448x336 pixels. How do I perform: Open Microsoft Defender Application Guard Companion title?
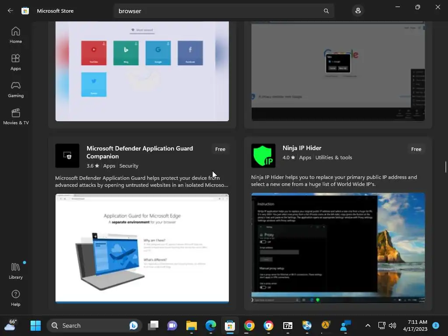tap(140, 152)
